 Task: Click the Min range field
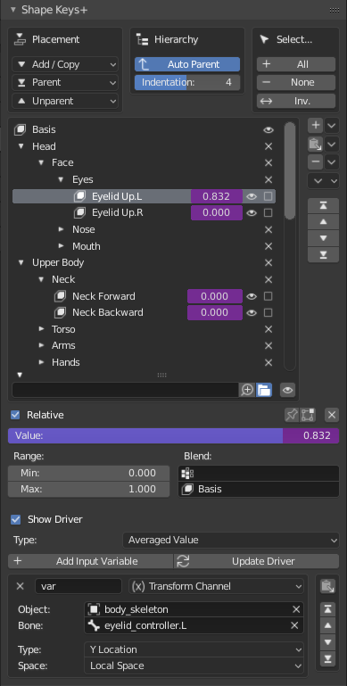point(89,473)
